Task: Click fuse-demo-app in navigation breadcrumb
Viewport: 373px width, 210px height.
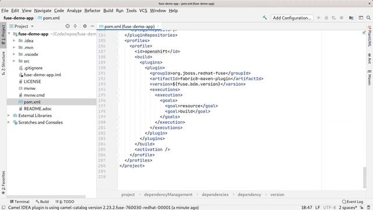Action: click(19, 18)
